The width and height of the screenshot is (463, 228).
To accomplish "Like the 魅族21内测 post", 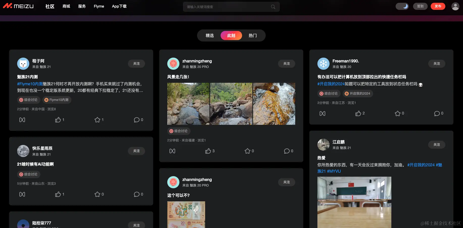I will pyautogui.click(x=60, y=120).
